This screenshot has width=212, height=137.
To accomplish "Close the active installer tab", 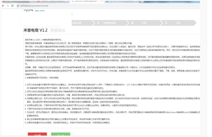I will pos(102,1).
